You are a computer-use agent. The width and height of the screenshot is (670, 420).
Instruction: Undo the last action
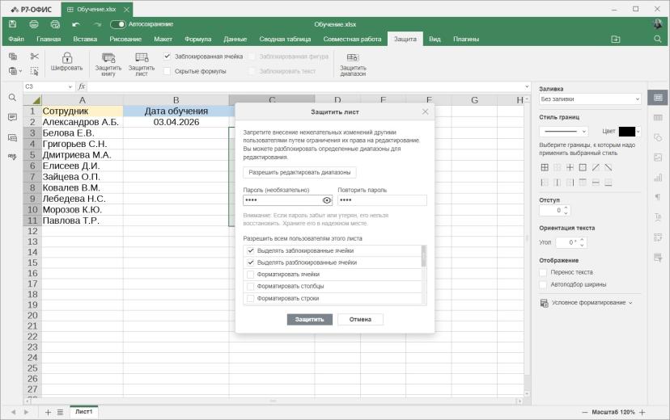pos(76,24)
